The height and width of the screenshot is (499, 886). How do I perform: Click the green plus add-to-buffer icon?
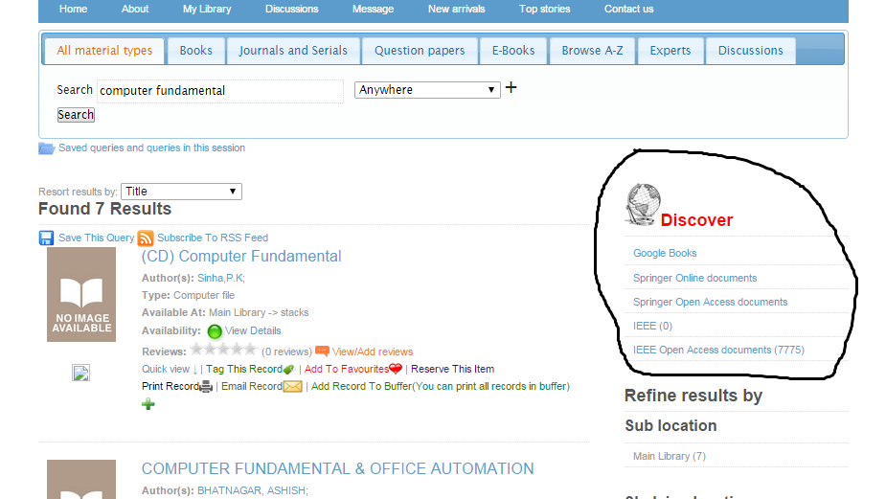pos(148,404)
